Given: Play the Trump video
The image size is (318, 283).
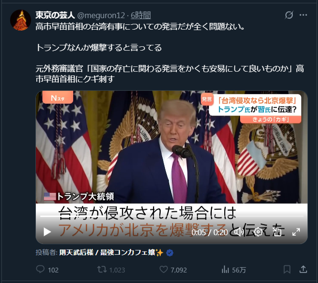Looking at the screenshot, I should [47, 232].
